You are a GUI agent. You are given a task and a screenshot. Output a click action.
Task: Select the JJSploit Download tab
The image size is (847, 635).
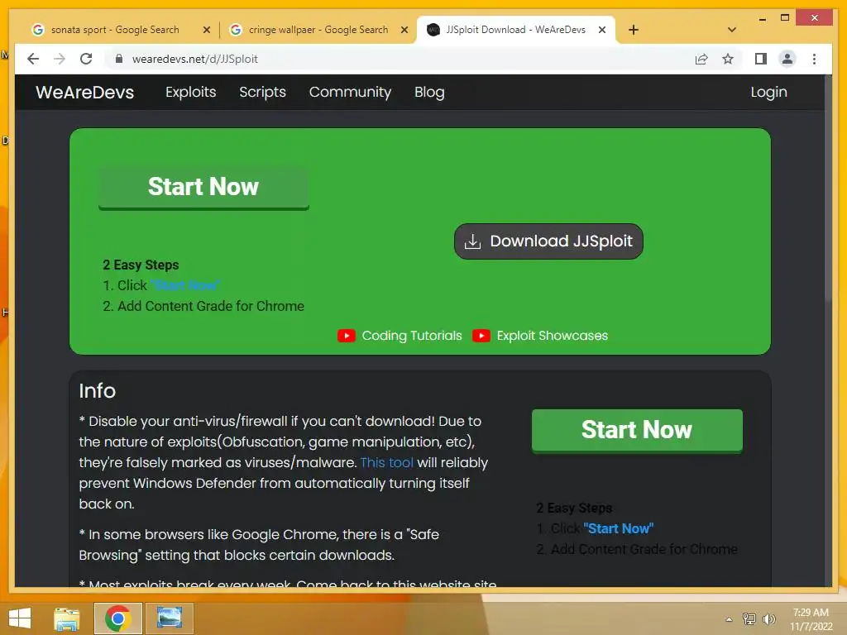[514, 30]
